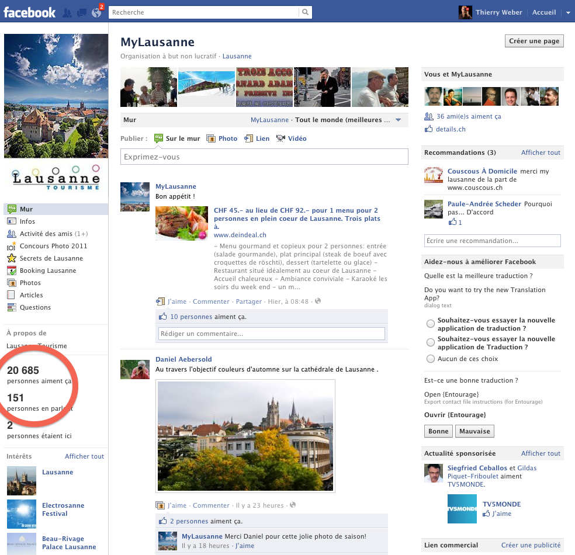Screen dimensions: 575x555
Task: Click Rédiger un commentaire field
Action: point(272,334)
